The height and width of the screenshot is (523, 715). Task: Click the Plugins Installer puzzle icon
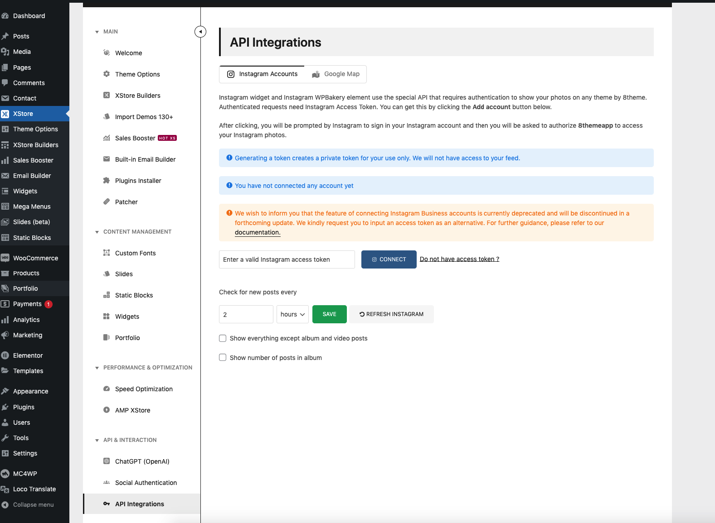[107, 180]
